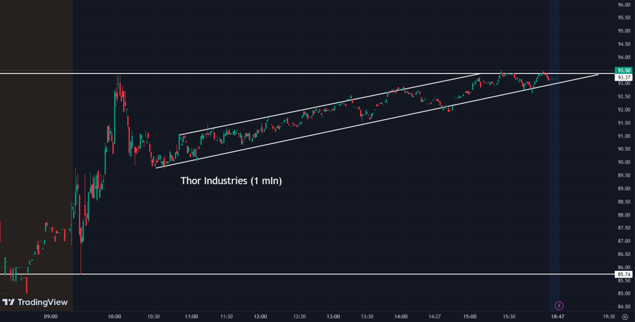Click the 94.00 price scale value
This screenshot has width=635, height=322.
point(624,57)
